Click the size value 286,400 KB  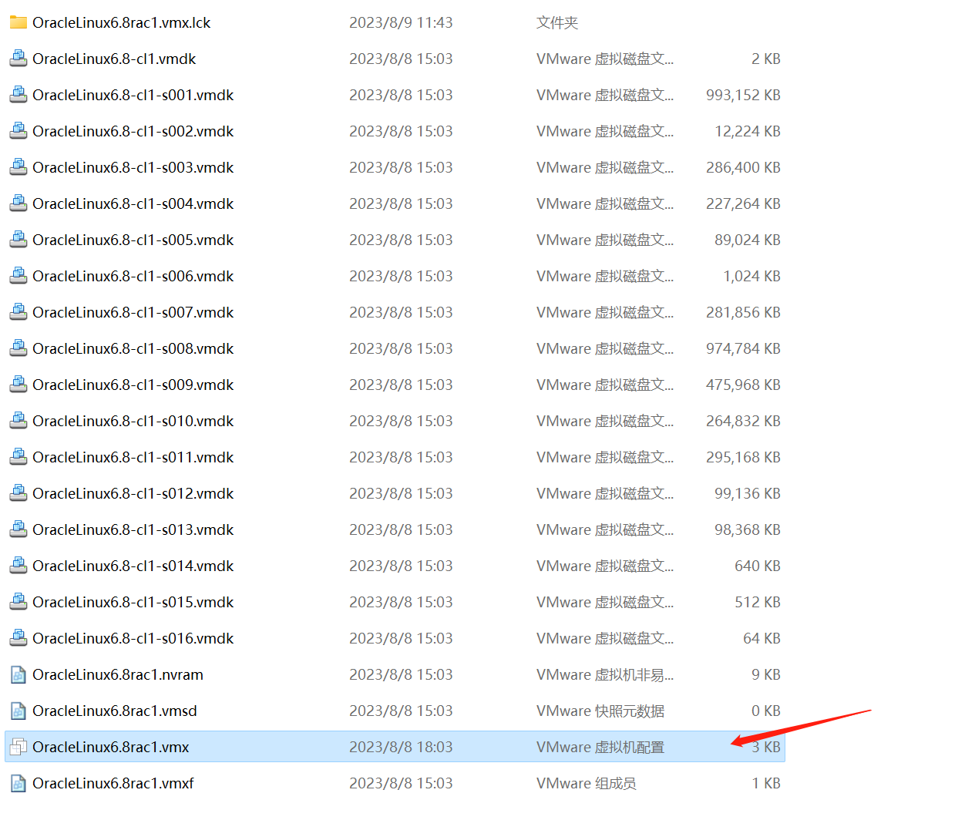coord(743,167)
